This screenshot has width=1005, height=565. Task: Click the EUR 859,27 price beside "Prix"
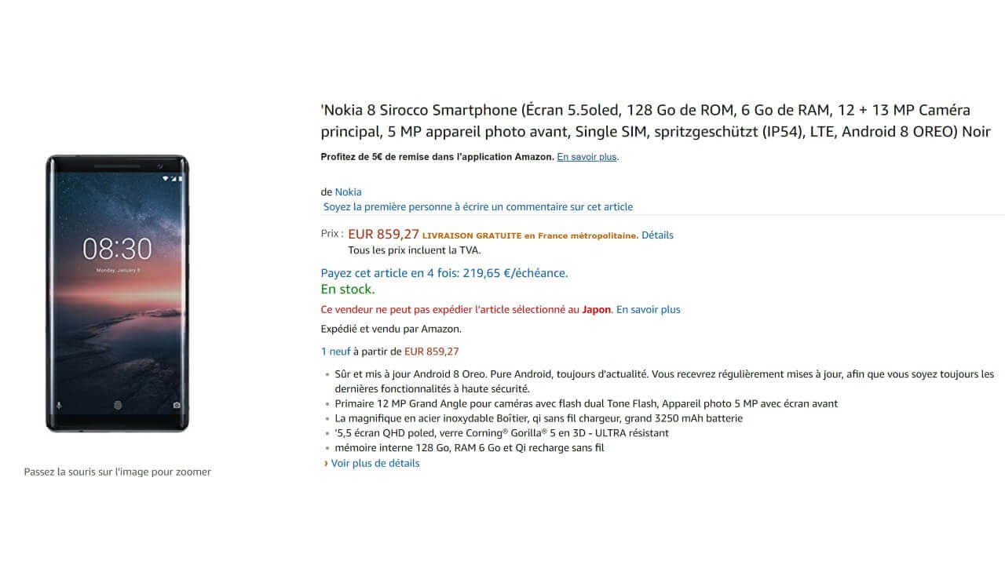pyautogui.click(x=383, y=234)
